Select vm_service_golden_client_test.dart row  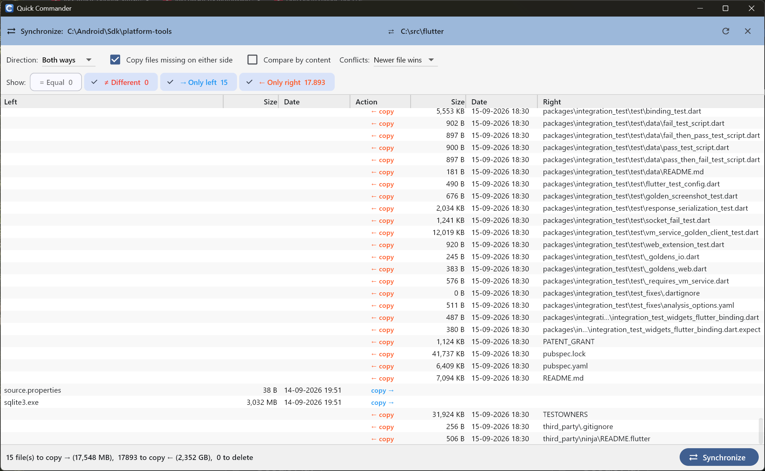pos(382,232)
